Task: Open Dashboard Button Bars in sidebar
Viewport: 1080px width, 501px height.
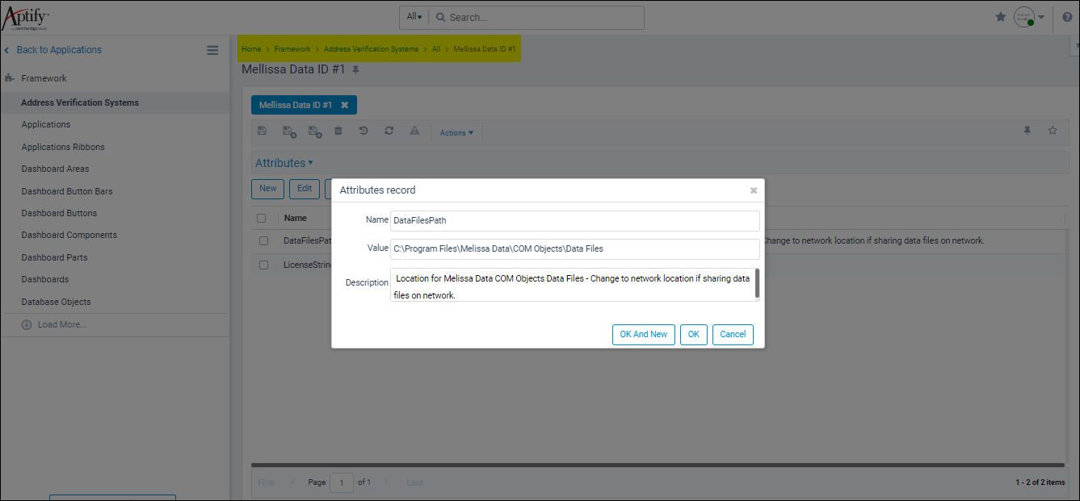Action: (67, 191)
